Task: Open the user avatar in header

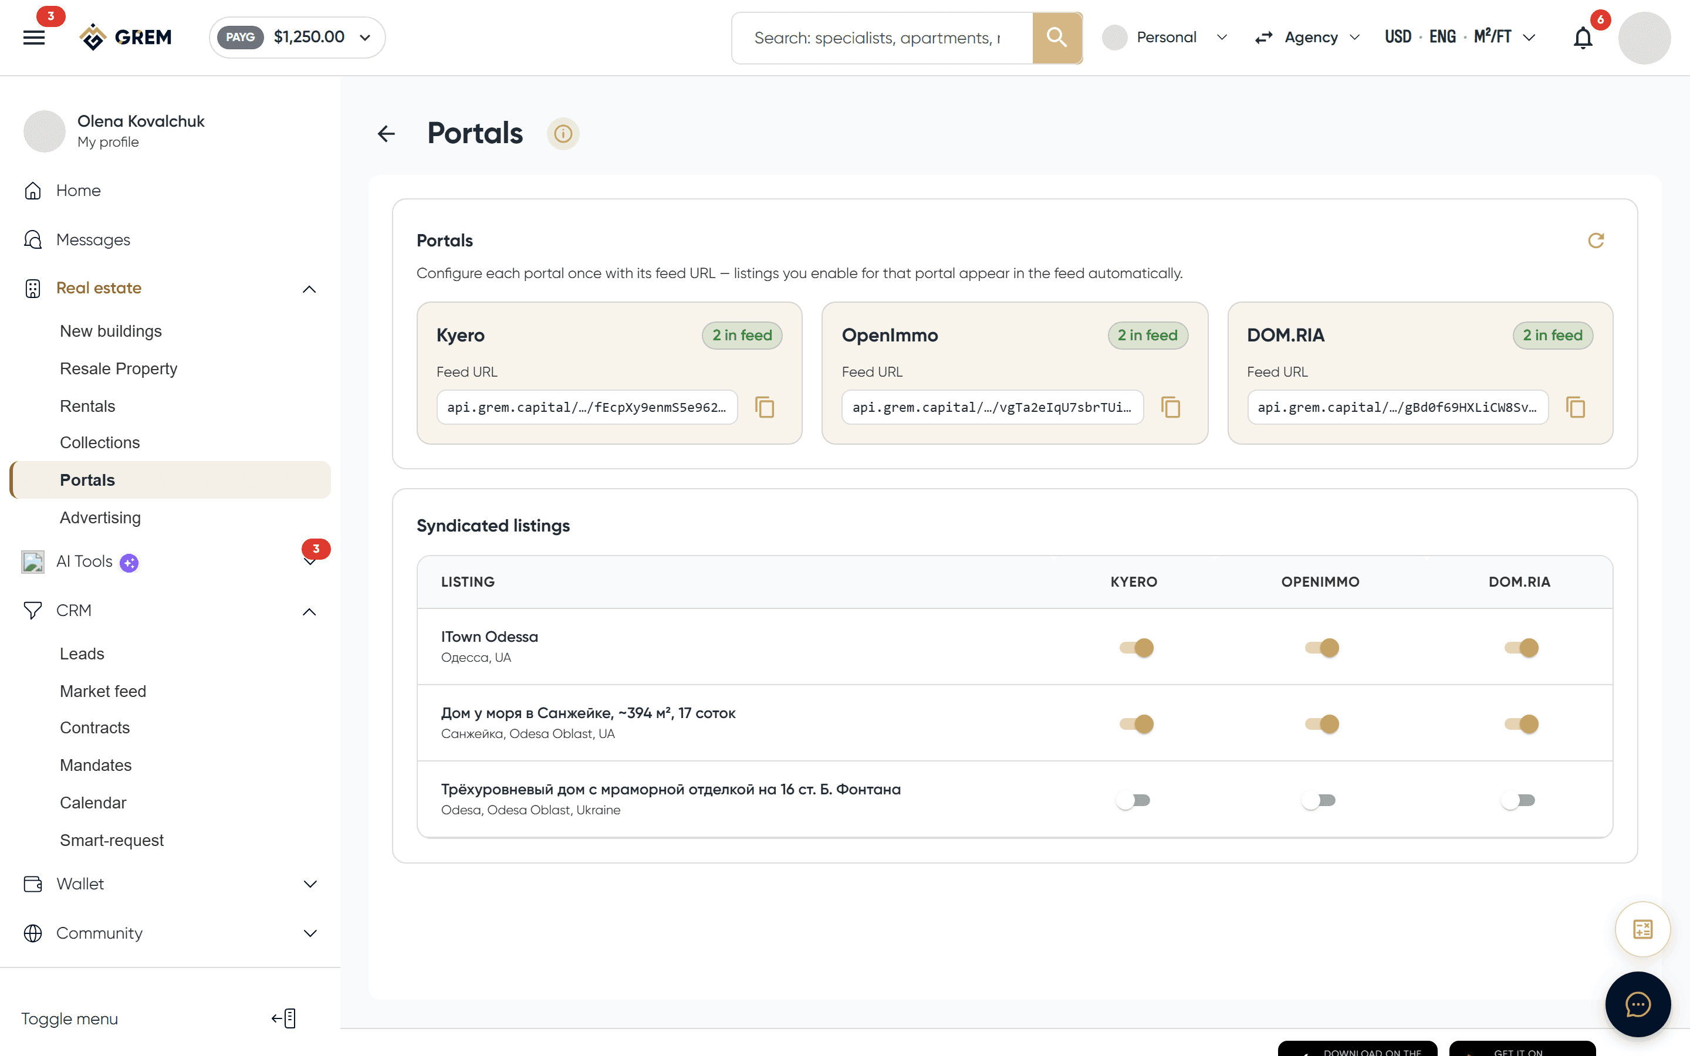Action: click(1644, 38)
